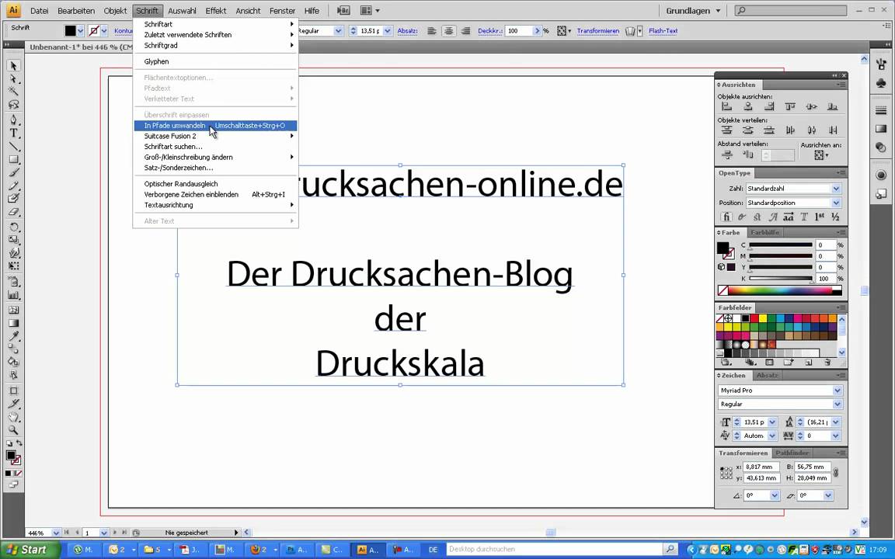Viewport: 895px width, 559px height.
Task: Switch to the Farbhilfe tab
Action: tap(764, 233)
